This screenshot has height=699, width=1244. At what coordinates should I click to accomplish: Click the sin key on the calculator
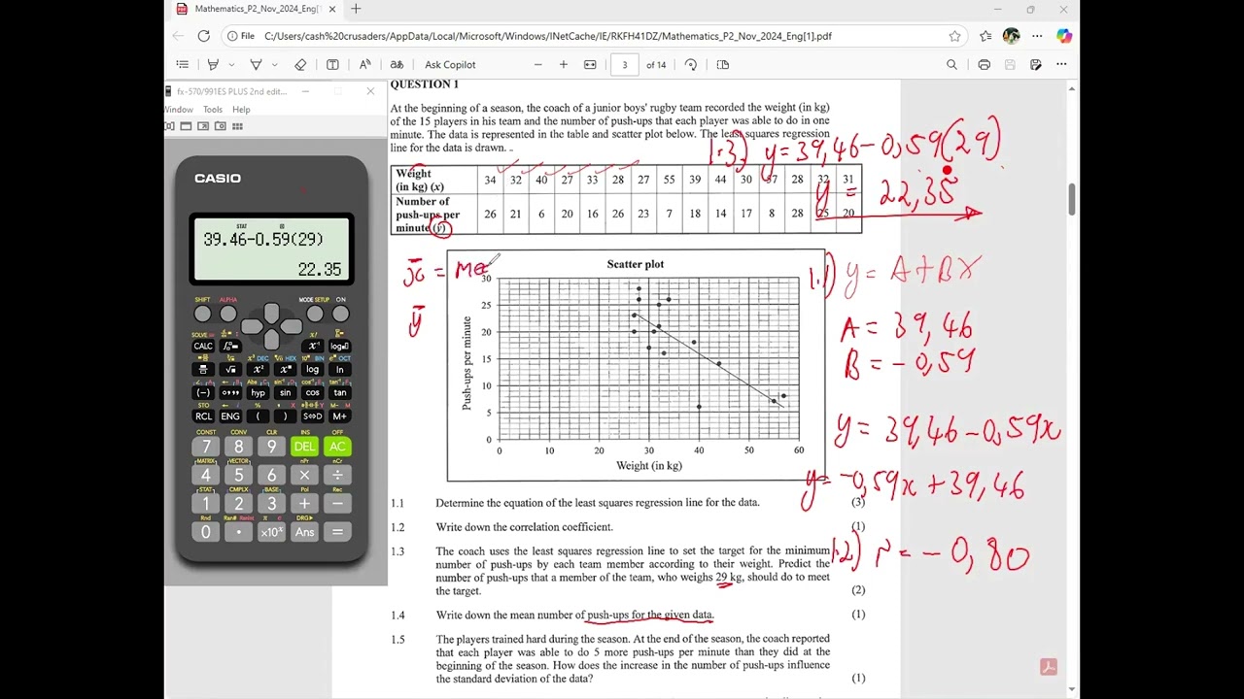[x=285, y=393]
